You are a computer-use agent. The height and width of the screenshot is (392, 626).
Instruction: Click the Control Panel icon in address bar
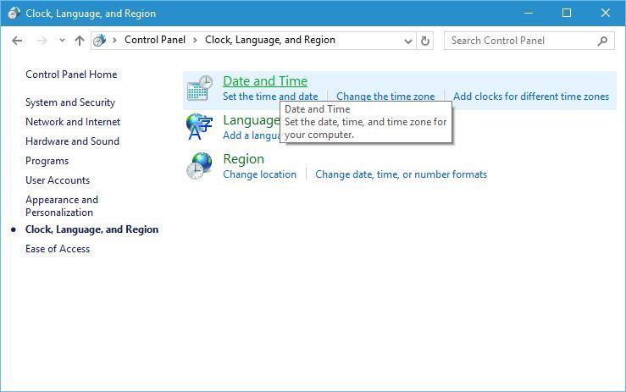click(99, 41)
